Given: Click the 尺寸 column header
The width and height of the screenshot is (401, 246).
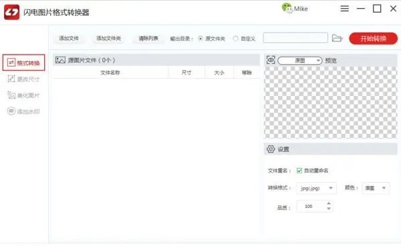Looking at the screenshot, I should click(x=186, y=73).
